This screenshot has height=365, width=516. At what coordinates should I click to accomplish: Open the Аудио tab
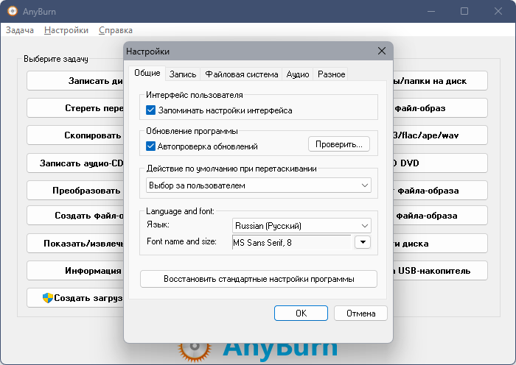pos(298,74)
